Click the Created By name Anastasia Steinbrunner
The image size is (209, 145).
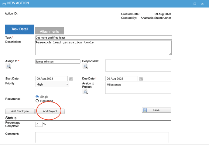[x=156, y=18]
